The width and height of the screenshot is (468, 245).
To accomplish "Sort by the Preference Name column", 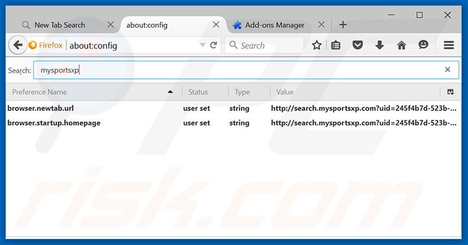I will (89, 92).
